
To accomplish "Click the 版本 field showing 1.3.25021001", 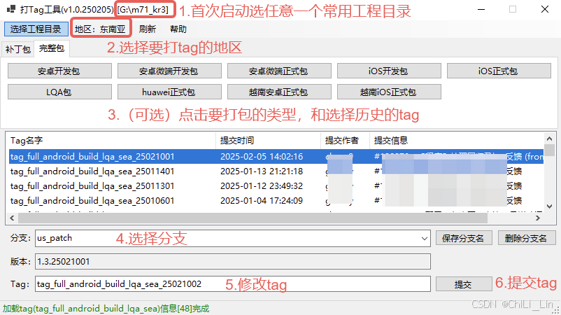I will [232, 262].
